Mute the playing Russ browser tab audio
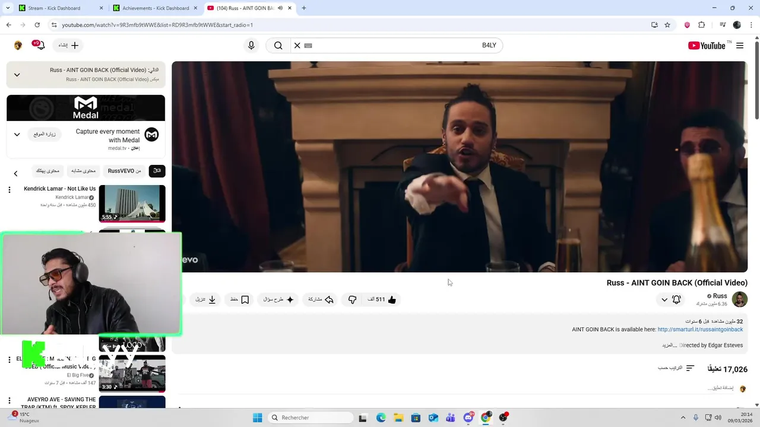Screen dimensions: 760x427 coord(279,8)
